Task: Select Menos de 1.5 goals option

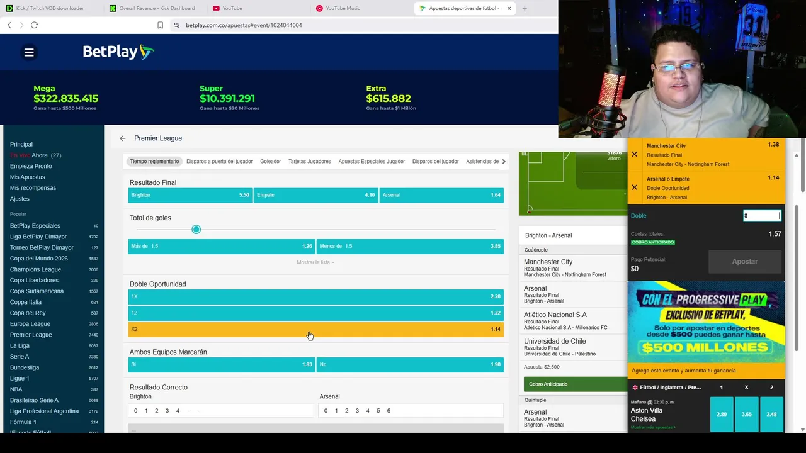Action: point(410,247)
